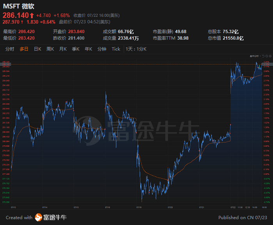Switch to the 日K daily chart tab
273x225 pixels.
click(x=37, y=49)
